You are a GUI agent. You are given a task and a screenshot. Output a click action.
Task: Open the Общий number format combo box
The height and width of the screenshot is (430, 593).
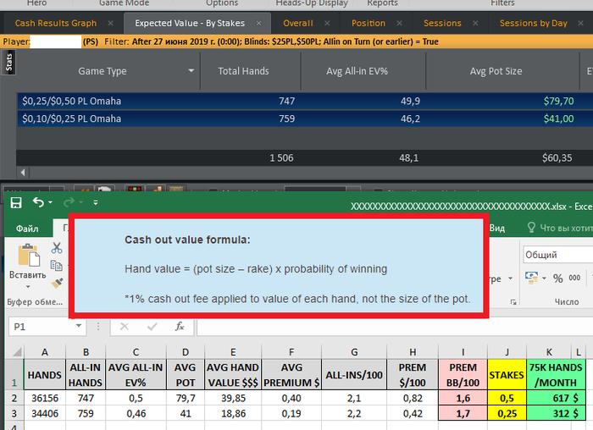557,255
